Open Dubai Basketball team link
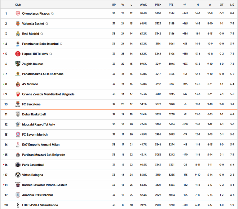The image size is (238, 209). point(34,114)
